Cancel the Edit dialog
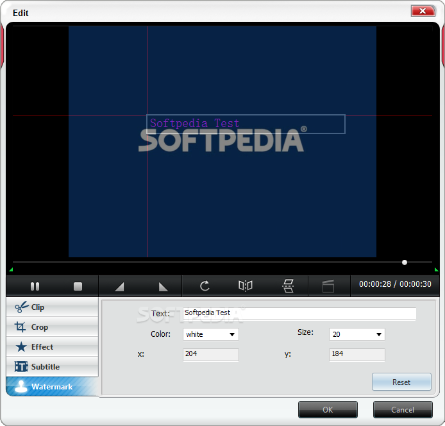445x426 pixels. [x=403, y=409]
